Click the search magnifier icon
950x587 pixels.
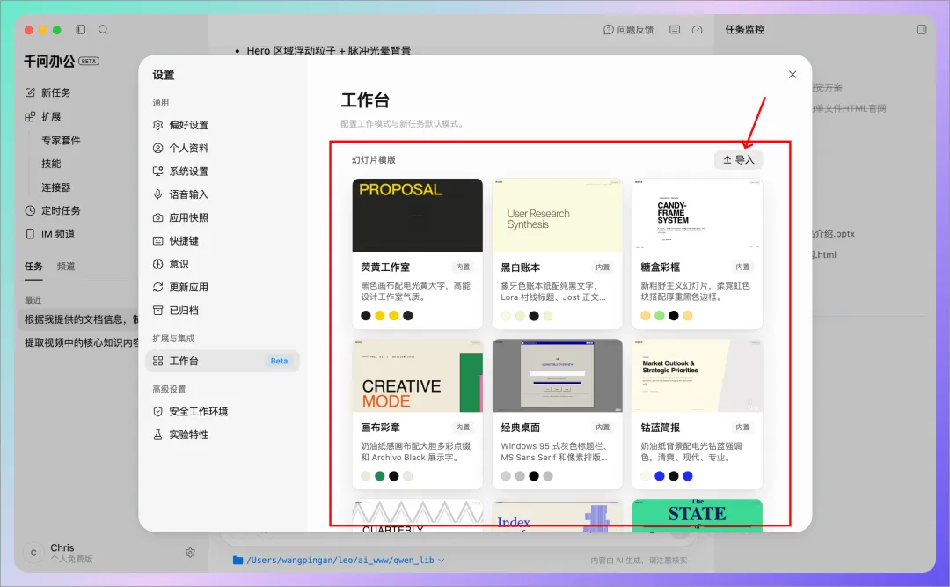(103, 30)
